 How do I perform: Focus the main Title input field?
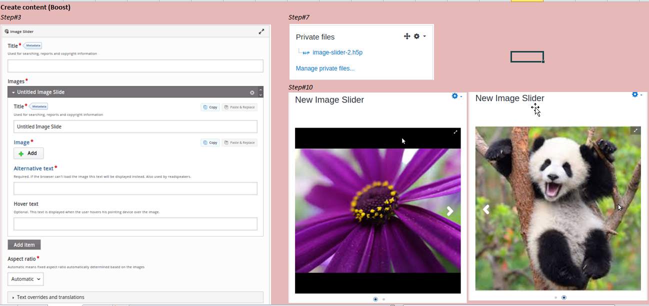click(135, 66)
